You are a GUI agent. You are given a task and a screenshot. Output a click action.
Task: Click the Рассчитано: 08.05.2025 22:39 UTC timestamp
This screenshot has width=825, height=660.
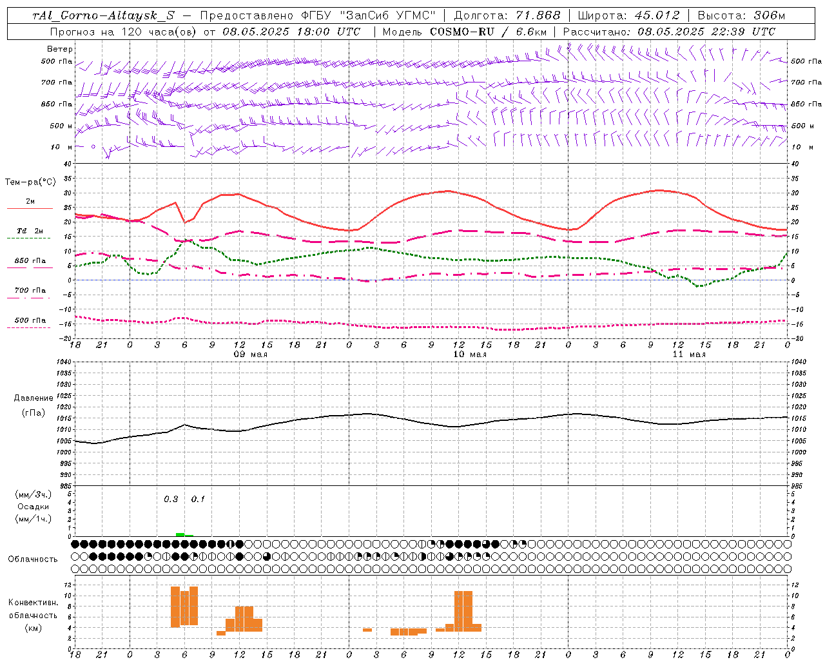pyautogui.click(x=669, y=32)
